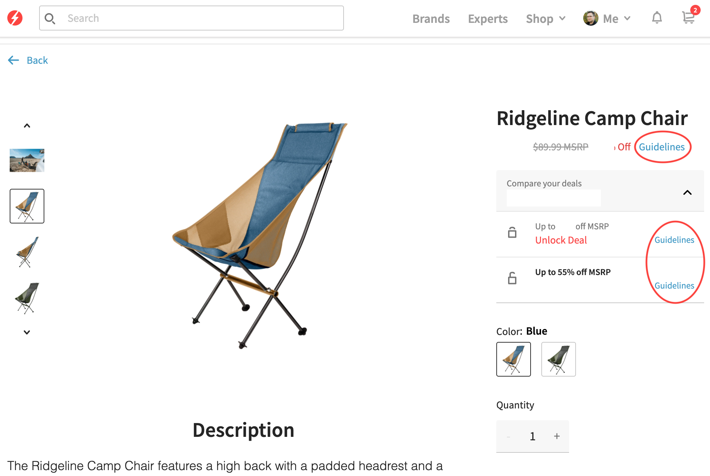Collapse the Compare your deals panel
This screenshot has height=476, width=710.
coord(687,193)
